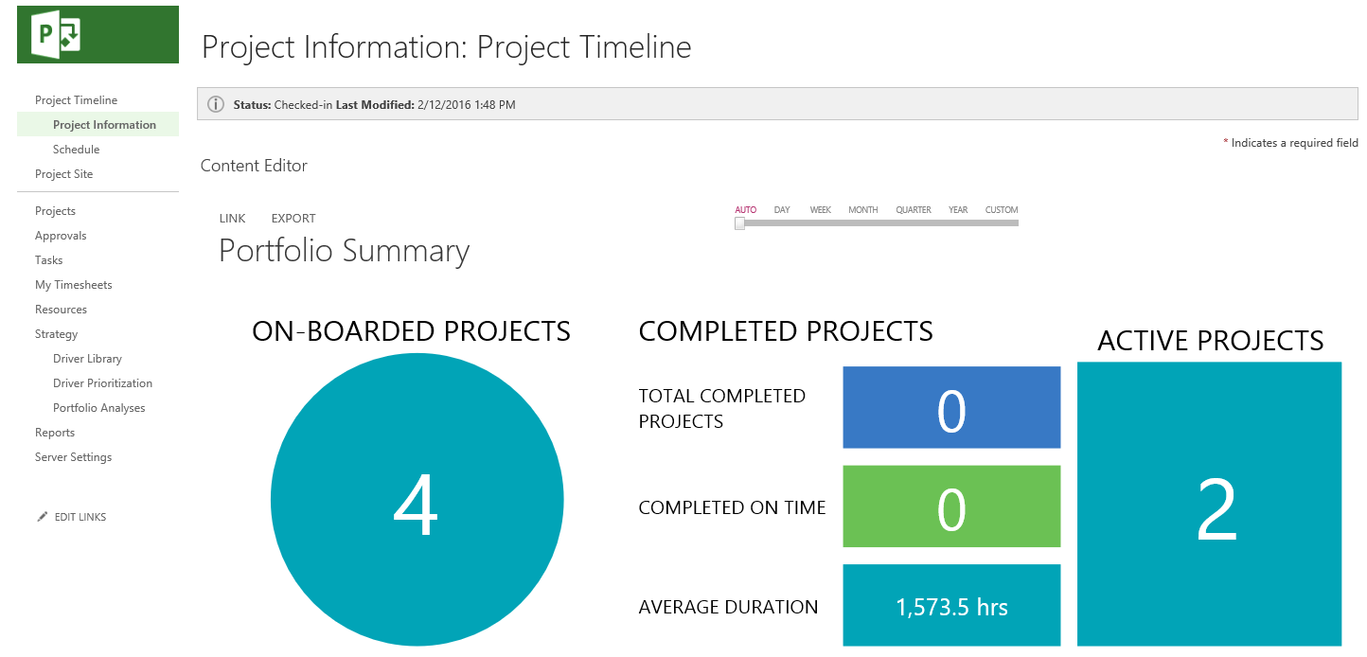This screenshot has width=1367, height=657.
Task: Open the Resources page
Action: [x=61, y=310]
